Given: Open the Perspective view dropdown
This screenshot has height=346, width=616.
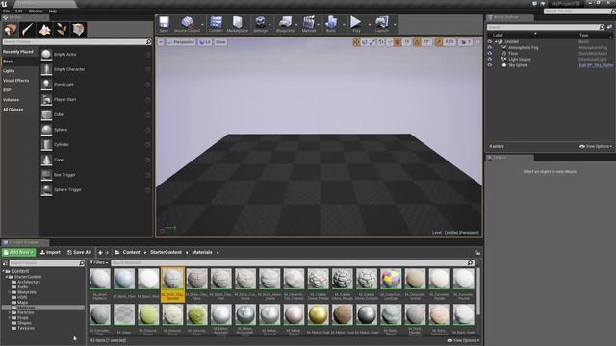Looking at the screenshot, I should pos(181,42).
